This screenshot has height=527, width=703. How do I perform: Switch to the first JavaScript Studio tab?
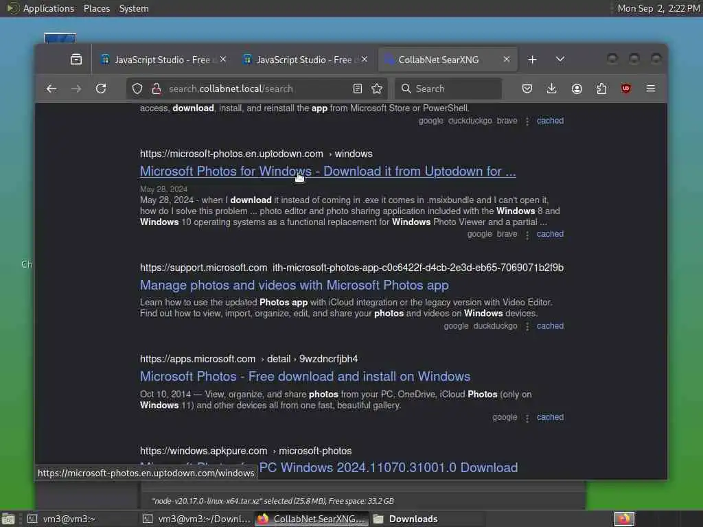(x=164, y=60)
